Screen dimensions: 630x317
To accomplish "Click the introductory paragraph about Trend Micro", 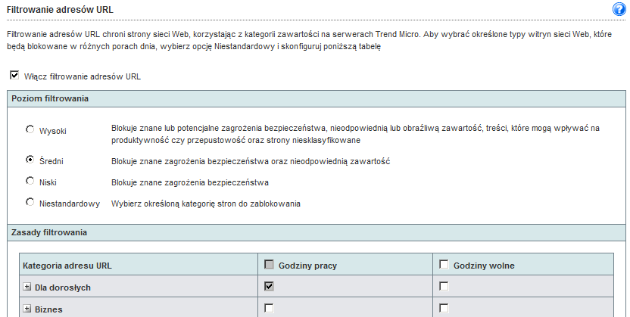I will (310, 40).
